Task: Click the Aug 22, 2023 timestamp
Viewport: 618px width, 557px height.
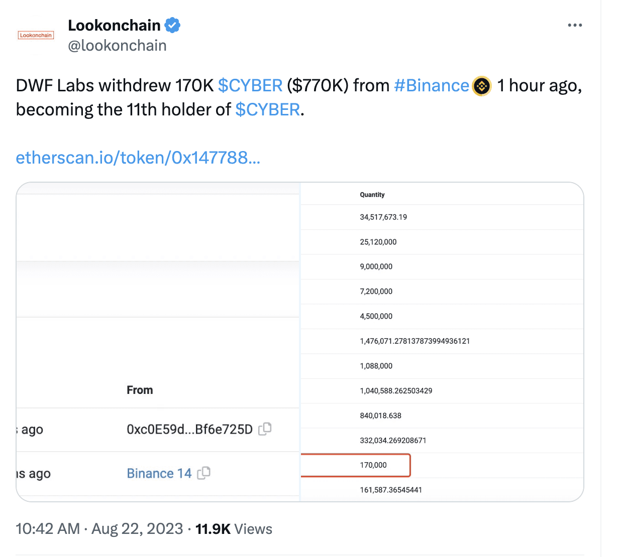Action: click(x=137, y=528)
